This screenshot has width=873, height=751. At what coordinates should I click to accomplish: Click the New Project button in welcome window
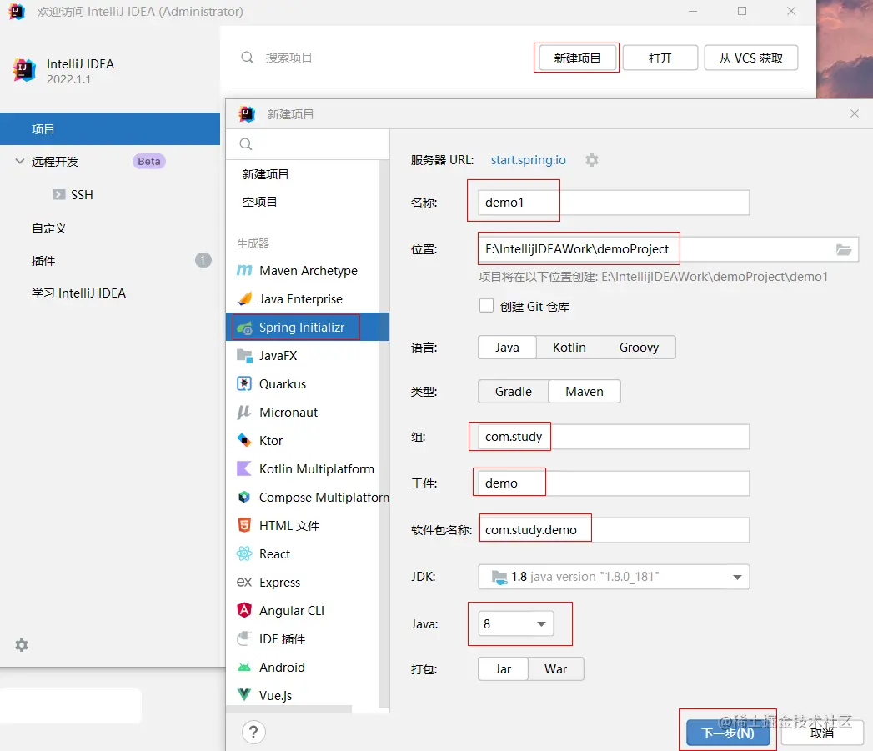pyautogui.click(x=577, y=58)
